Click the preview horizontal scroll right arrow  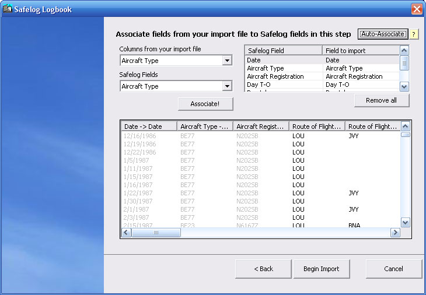point(395,233)
